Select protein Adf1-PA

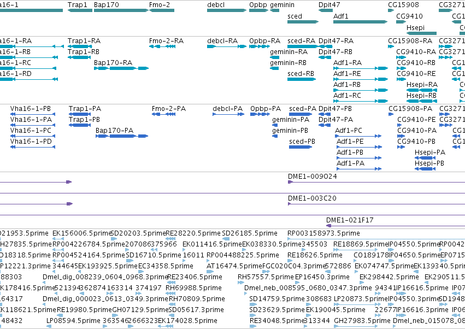[x=359, y=169]
